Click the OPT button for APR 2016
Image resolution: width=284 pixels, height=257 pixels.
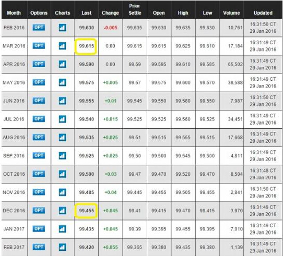click(39, 64)
